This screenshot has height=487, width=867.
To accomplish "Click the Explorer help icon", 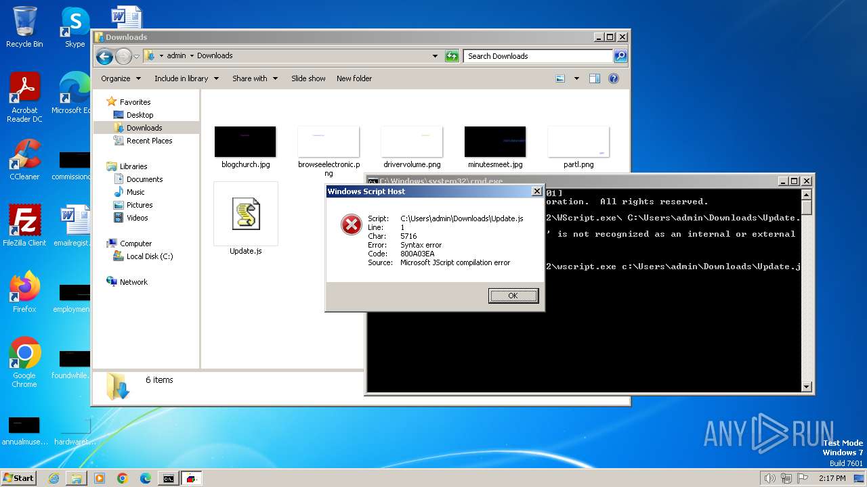I will tap(614, 78).
